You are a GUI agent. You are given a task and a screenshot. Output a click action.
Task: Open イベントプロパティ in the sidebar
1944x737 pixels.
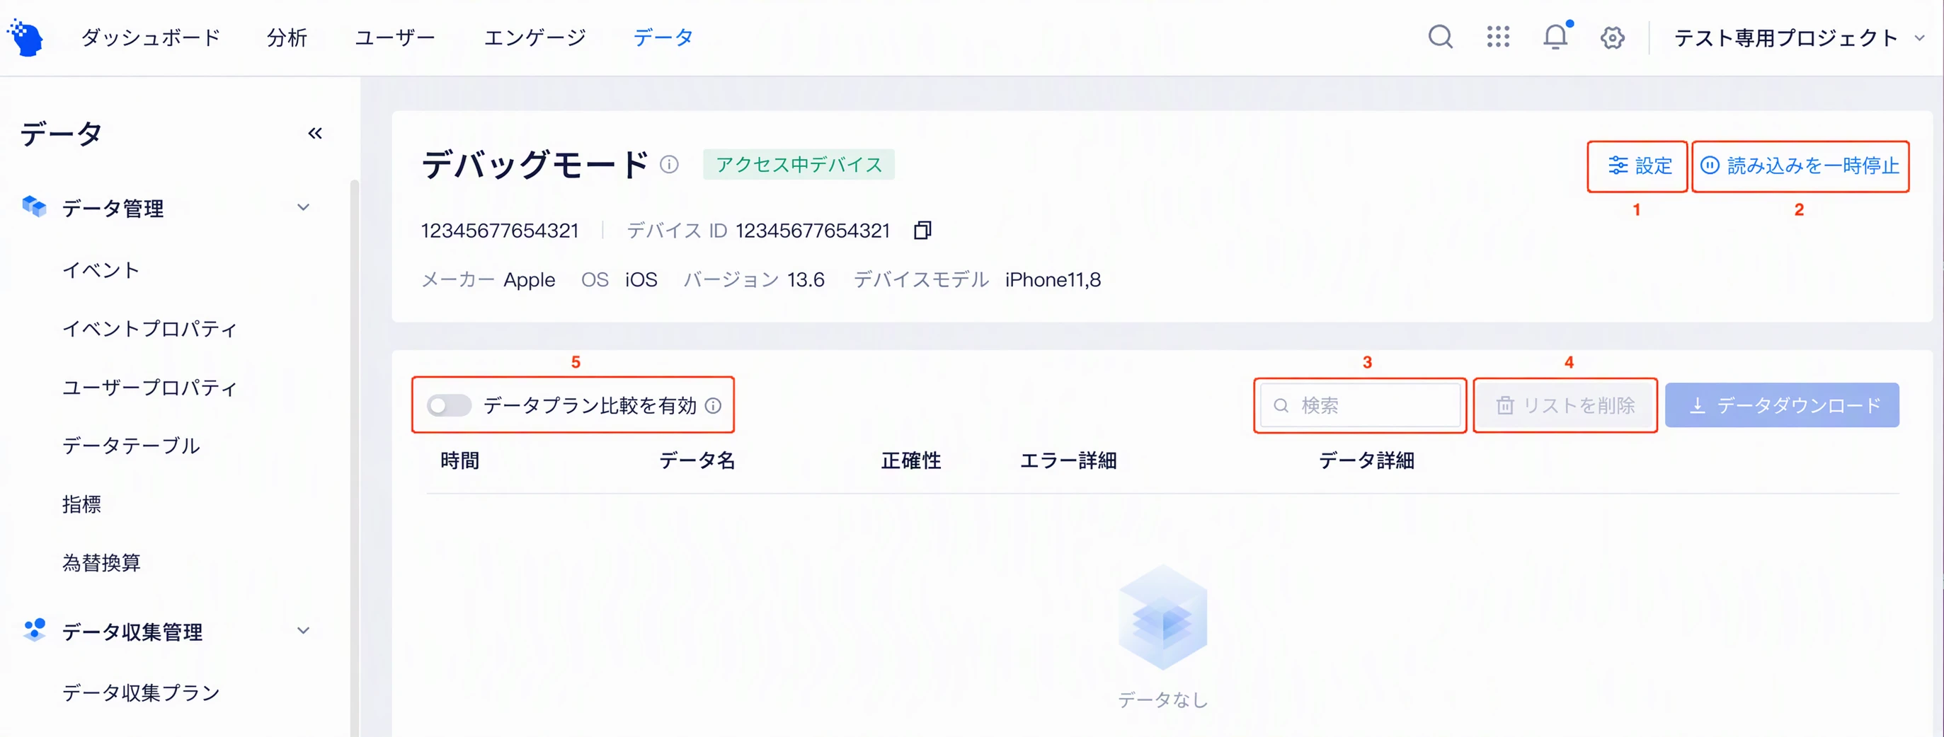(x=149, y=329)
